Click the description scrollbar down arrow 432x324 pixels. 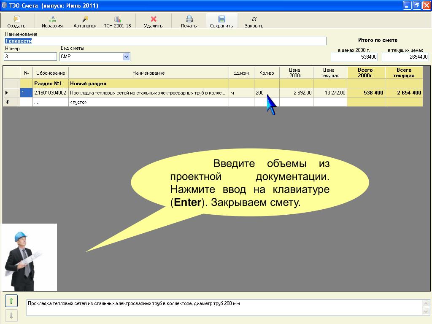(426, 312)
